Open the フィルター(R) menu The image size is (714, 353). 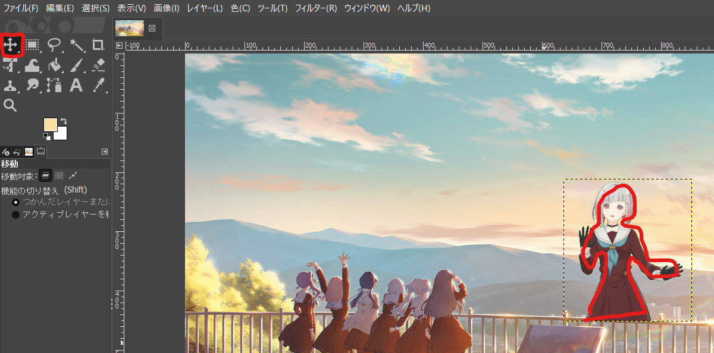pyautogui.click(x=316, y=8)
